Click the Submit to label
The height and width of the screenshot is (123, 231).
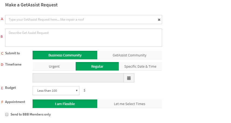click(13, 53)
